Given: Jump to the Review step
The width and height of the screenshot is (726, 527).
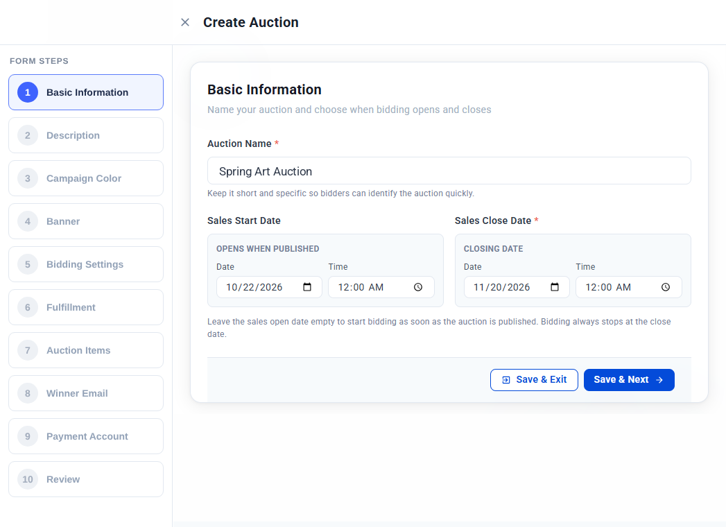Looking at the screenshot, I should click(86, 479).
